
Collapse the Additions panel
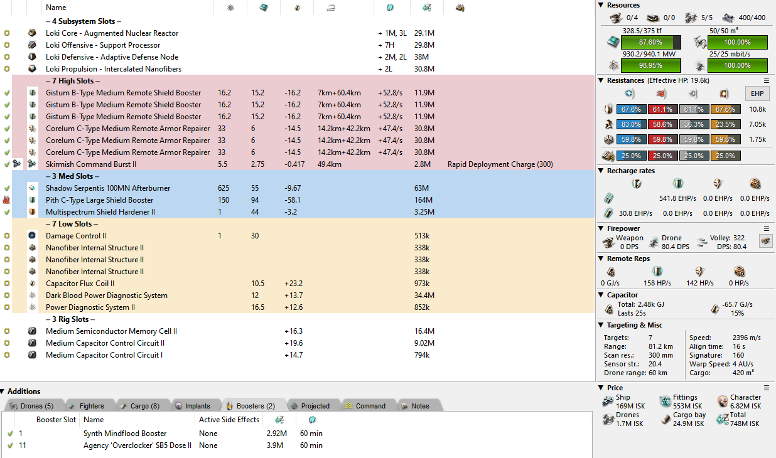[4, 391]
